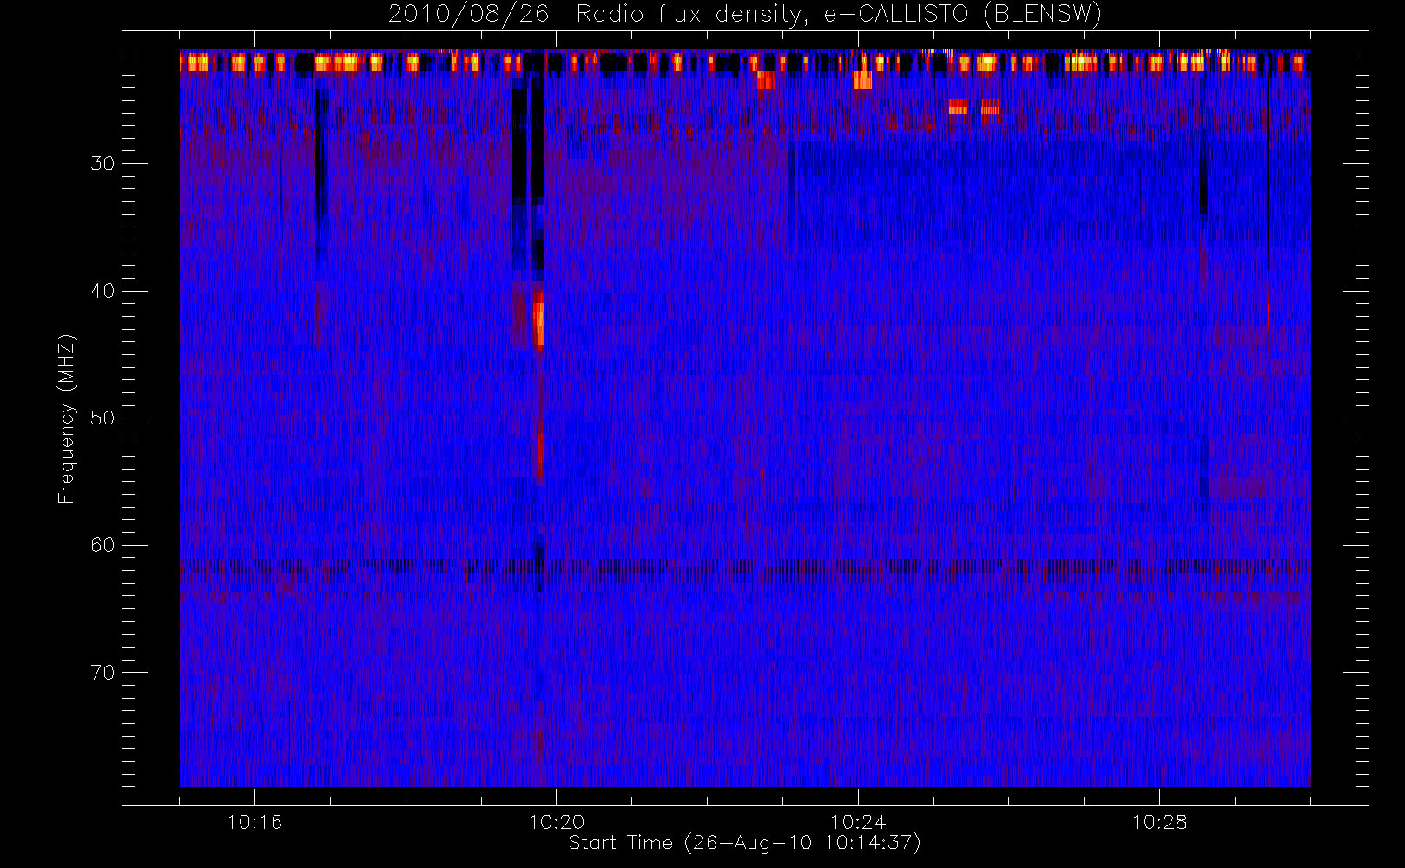This screenshot has width=1405, height=868.
Task: Click the 70 frequency tick label
Action: 102,673
